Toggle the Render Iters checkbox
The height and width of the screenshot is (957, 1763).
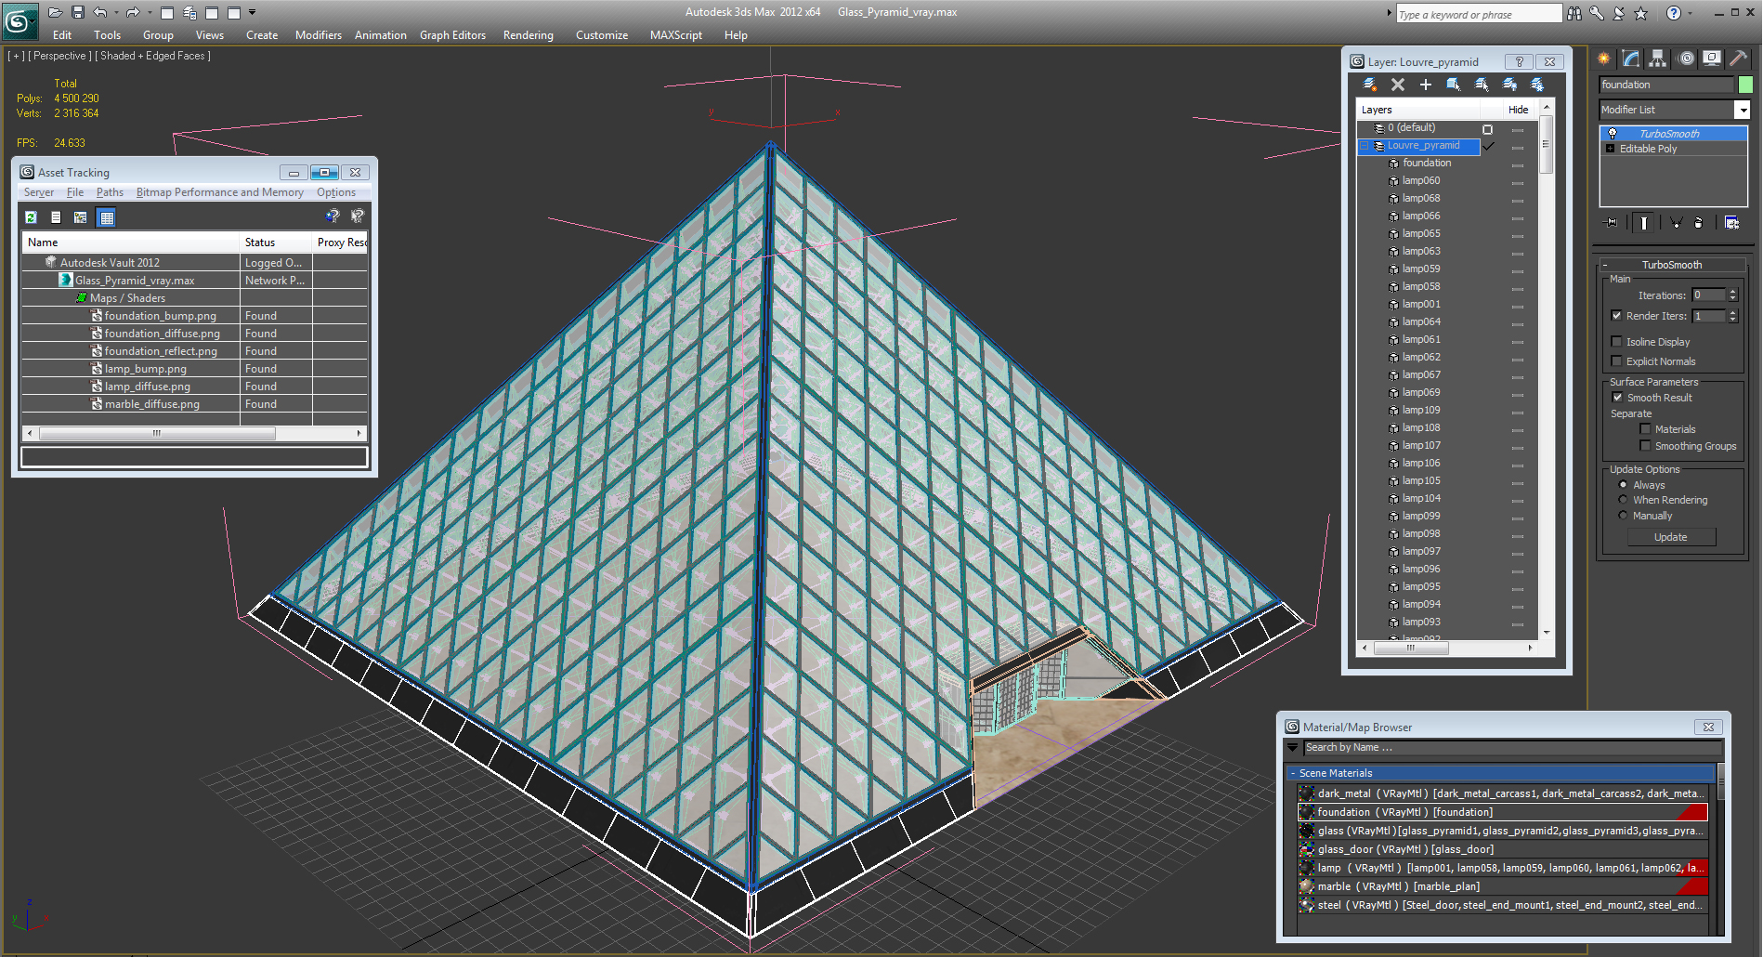coord(1617,316)
